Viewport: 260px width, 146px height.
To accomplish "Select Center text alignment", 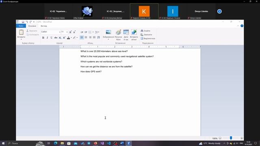I will point(86,38).
